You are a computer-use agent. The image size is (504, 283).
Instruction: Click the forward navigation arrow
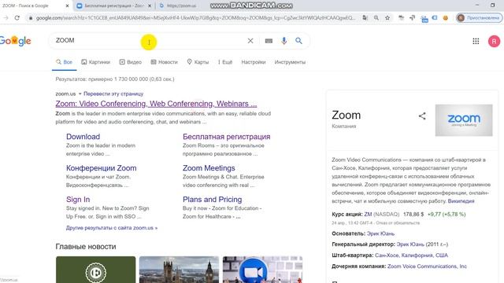coord(6,18)
